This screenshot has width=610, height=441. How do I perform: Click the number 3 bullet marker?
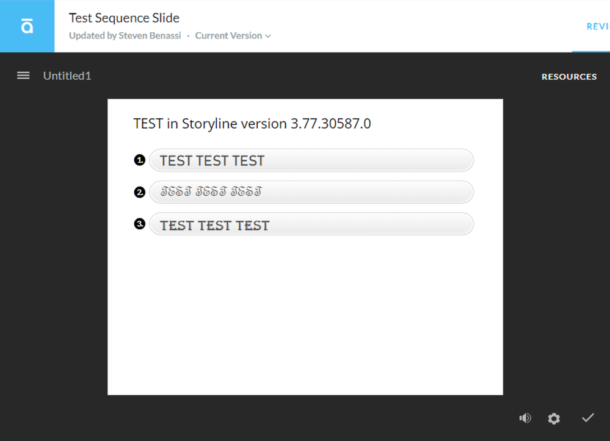140,224
